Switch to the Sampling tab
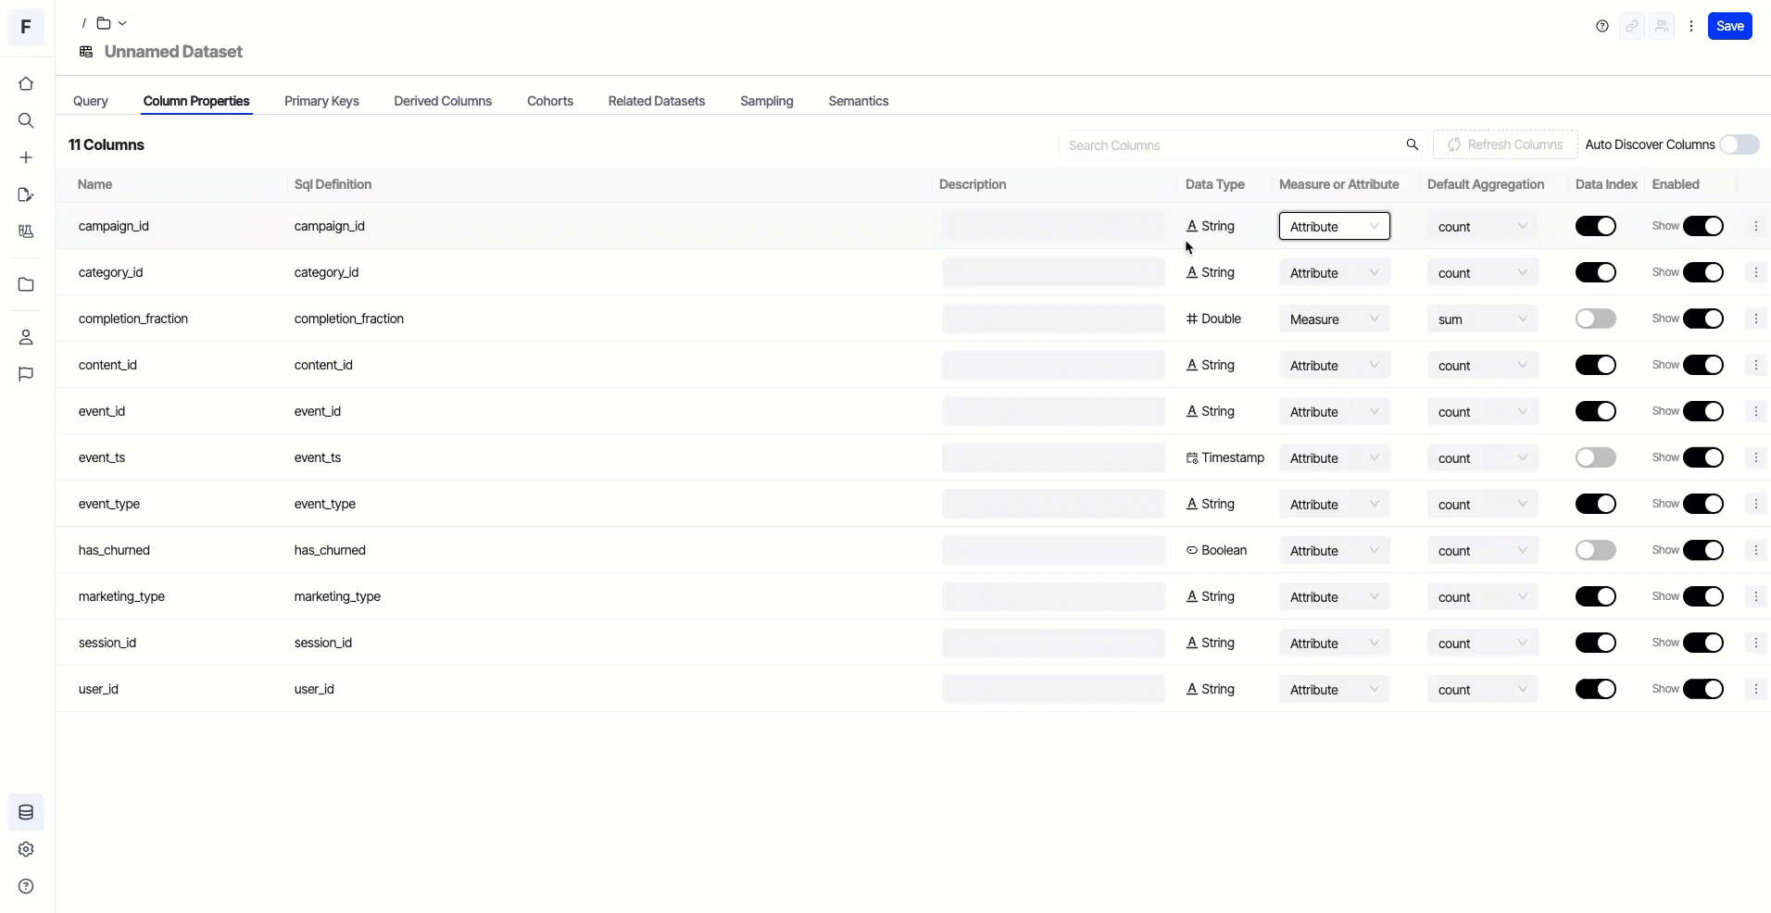 coord(767,101)
